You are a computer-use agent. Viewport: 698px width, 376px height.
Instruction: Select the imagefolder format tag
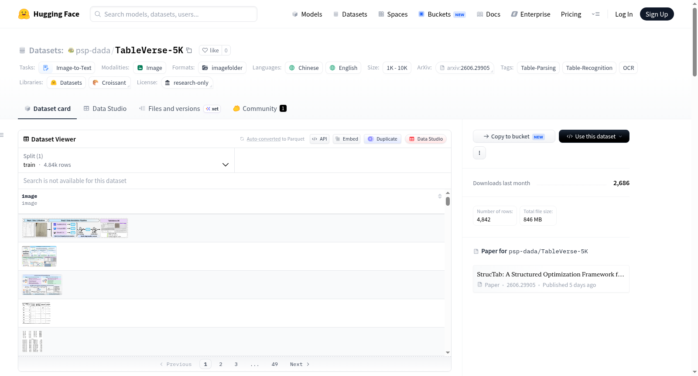click(x=222, y=68)
